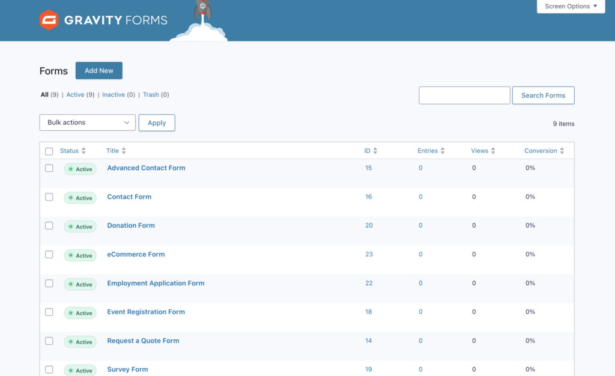Sort forms by Title column arrows
The height and width of the screenshot is (376, 615).
(x=124, y=151)
